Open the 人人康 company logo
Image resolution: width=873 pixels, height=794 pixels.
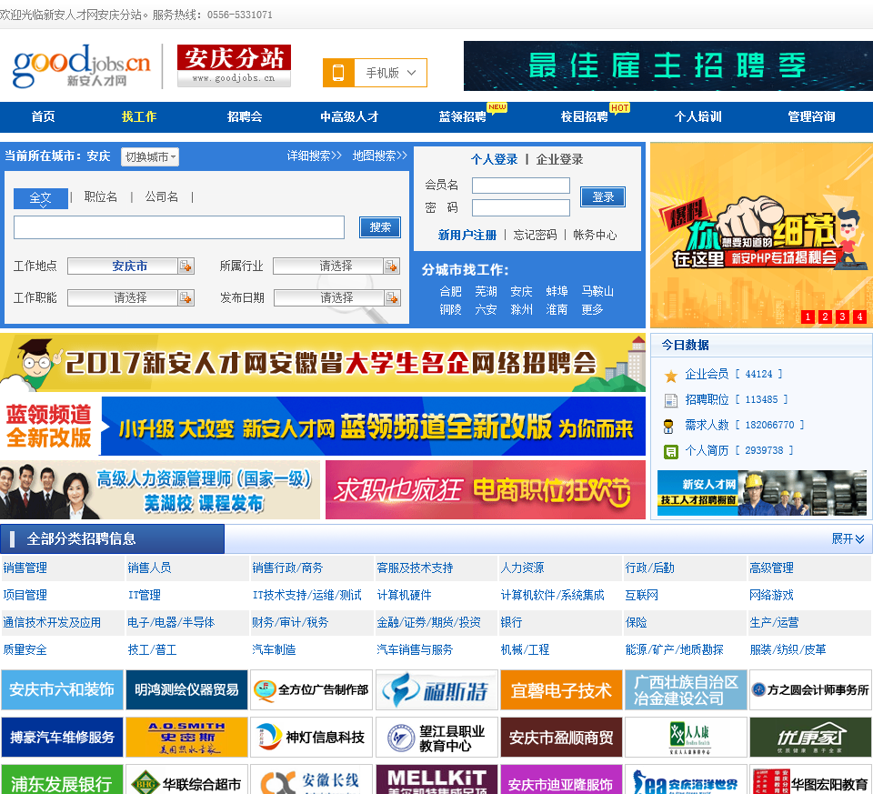pyautogui.click(x=686, y=738)
